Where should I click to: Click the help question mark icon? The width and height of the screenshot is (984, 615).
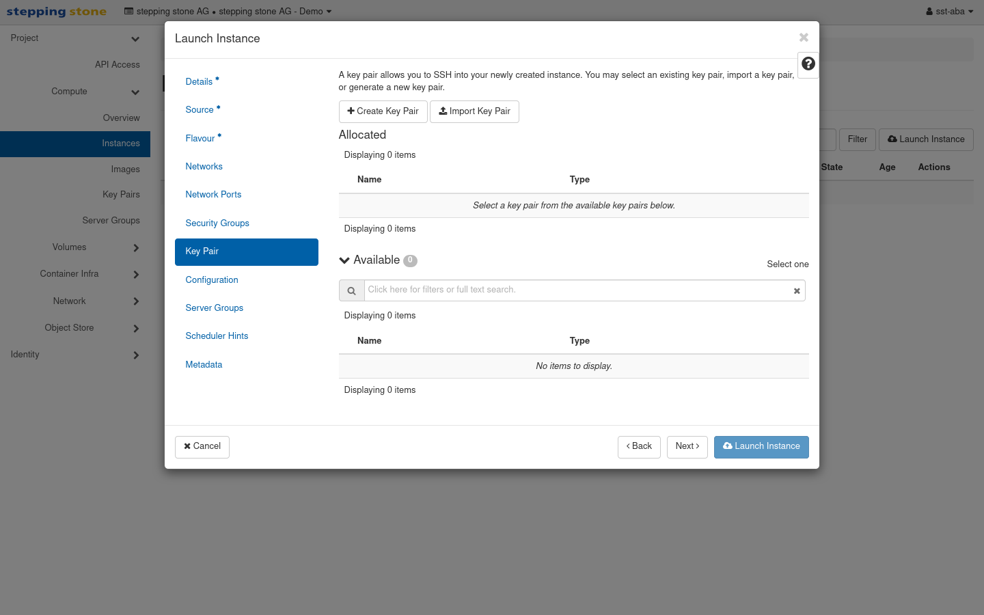(x=808, y=64)
